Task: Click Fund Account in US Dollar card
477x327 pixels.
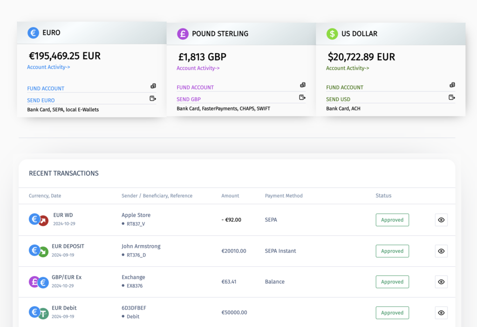Action: pos(345,87)
